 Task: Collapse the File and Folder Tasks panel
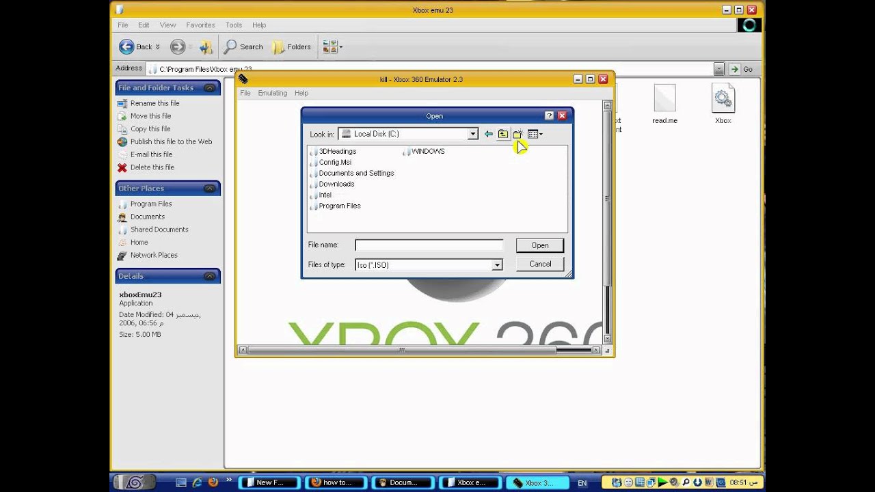(210, 87)
